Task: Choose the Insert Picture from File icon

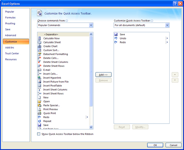Action: tap(39, 82)
